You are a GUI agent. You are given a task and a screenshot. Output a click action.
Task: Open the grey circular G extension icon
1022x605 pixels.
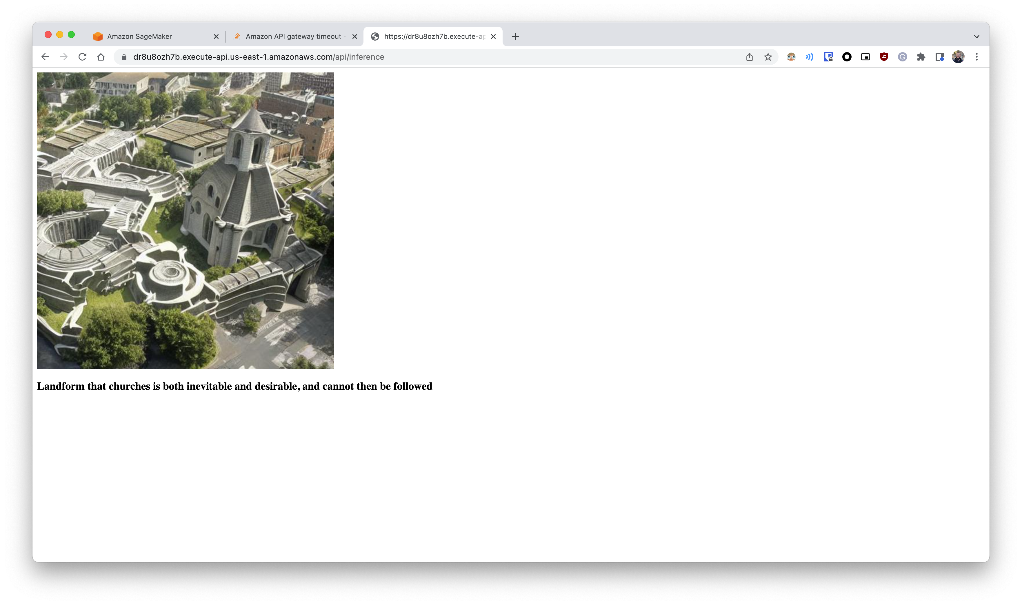coord(902,57)
